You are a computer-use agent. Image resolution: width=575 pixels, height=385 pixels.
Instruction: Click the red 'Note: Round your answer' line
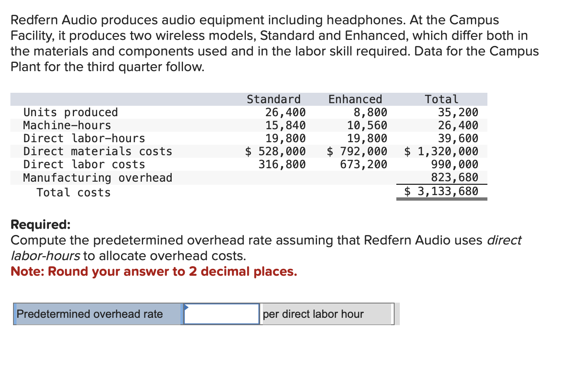point(154,271)
